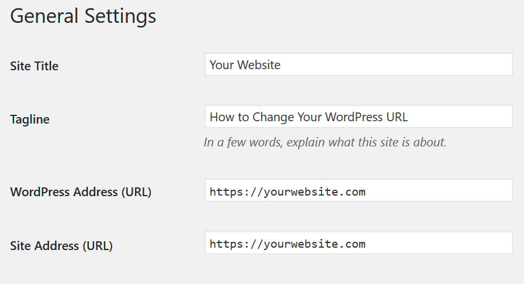Click into the Site Address (URL) input
524x284 pixels.
click(359, 242)
